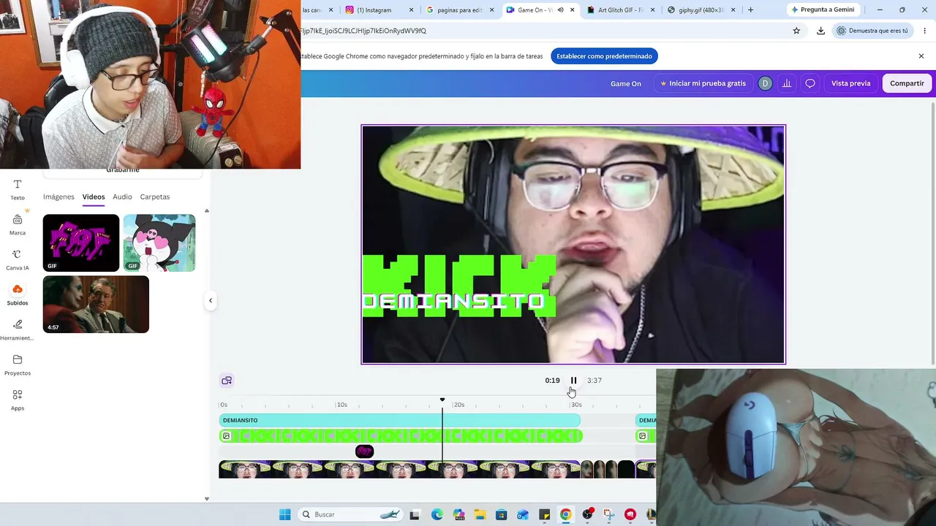Bookmark this page with star icon
Image resolution: width=936 pixels, height=526 pixels.
coord(796,31)
